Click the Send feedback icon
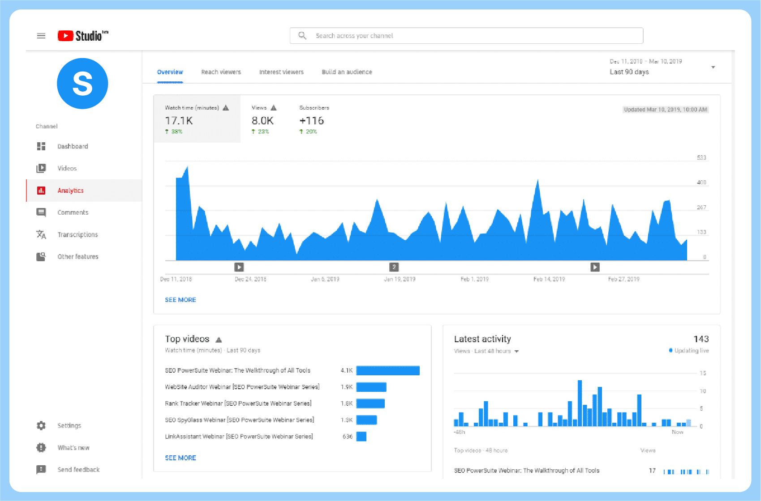 click(41, 470)
